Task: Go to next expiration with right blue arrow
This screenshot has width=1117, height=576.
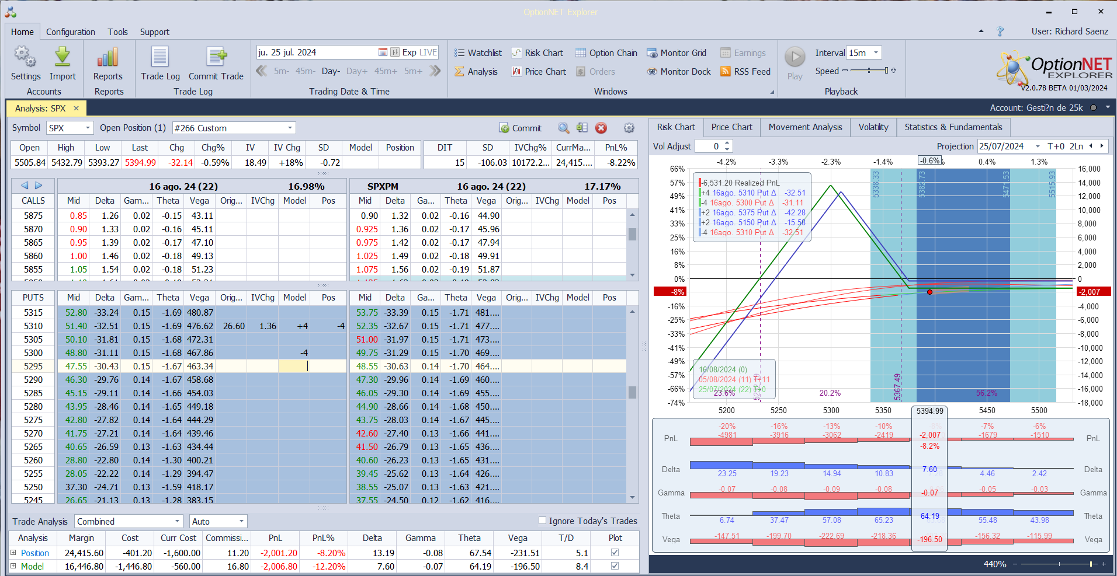Action: click(x=39, y=186)
